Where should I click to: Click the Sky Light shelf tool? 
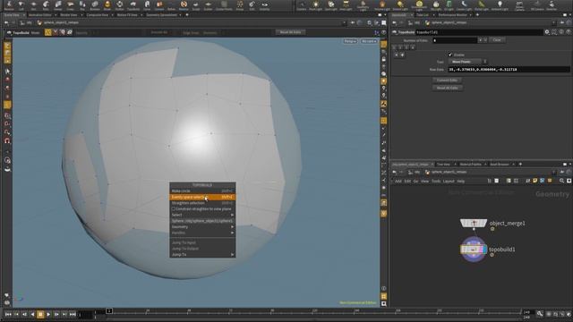point(436,5)
